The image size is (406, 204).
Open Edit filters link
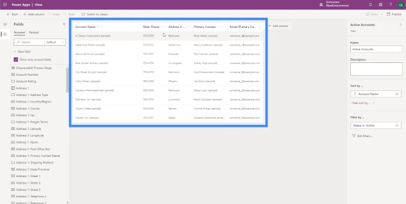pyautogui.click(x=362, y=136)
